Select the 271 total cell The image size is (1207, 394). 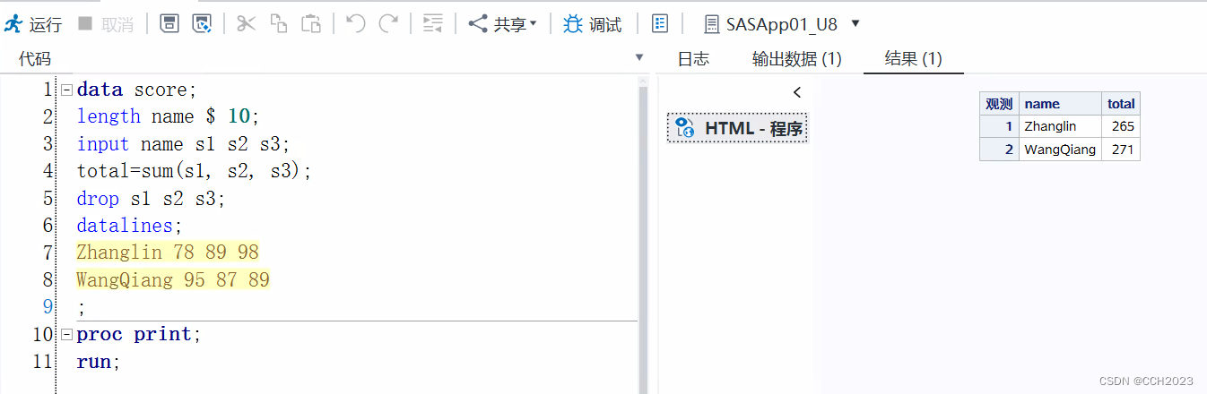point(1121,150)
